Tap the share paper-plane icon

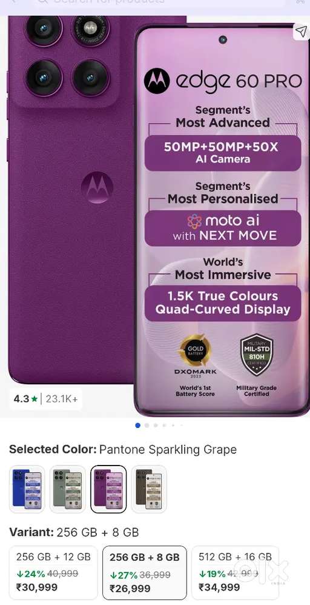[301, 32]
